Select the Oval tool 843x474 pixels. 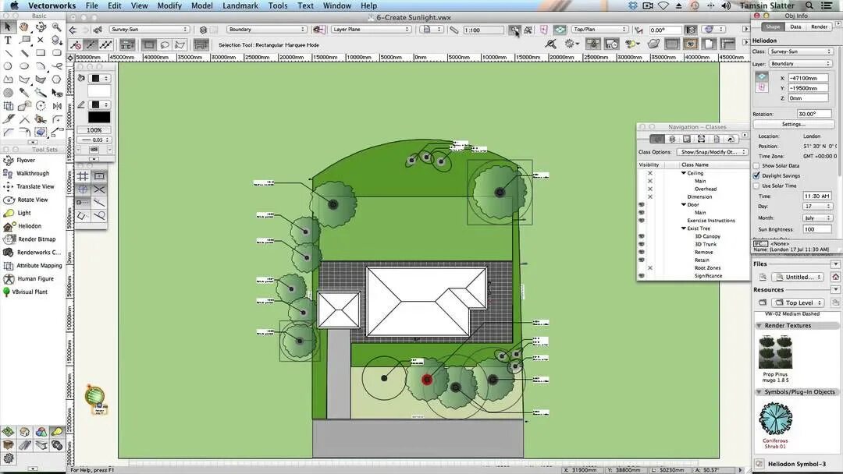[24, 66]
